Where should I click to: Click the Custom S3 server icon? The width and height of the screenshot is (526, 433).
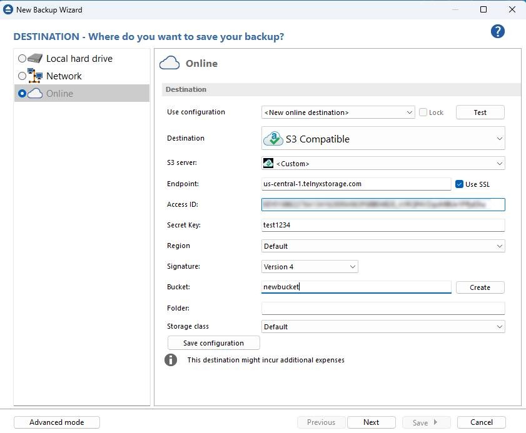click(x=268, y=163)
